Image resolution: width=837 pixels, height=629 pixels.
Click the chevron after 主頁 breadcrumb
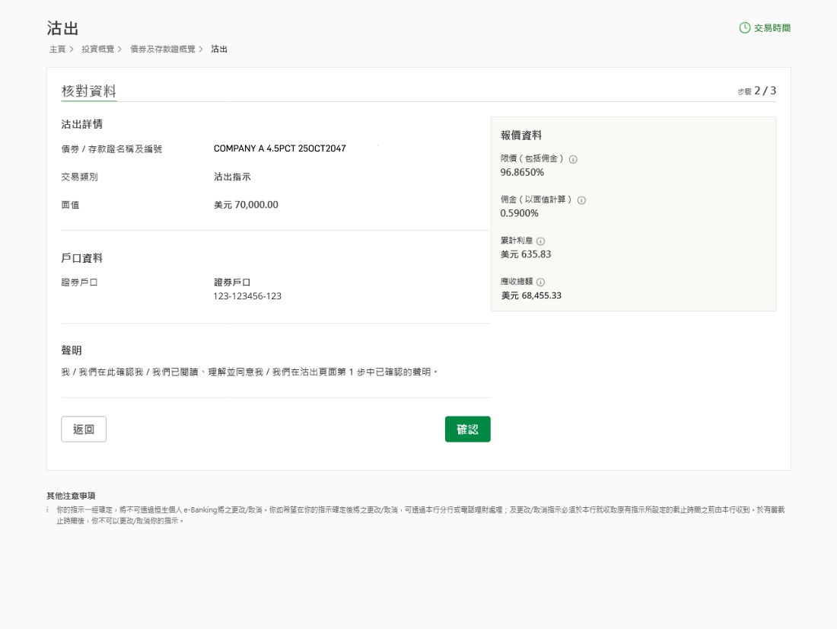(72, 49)
